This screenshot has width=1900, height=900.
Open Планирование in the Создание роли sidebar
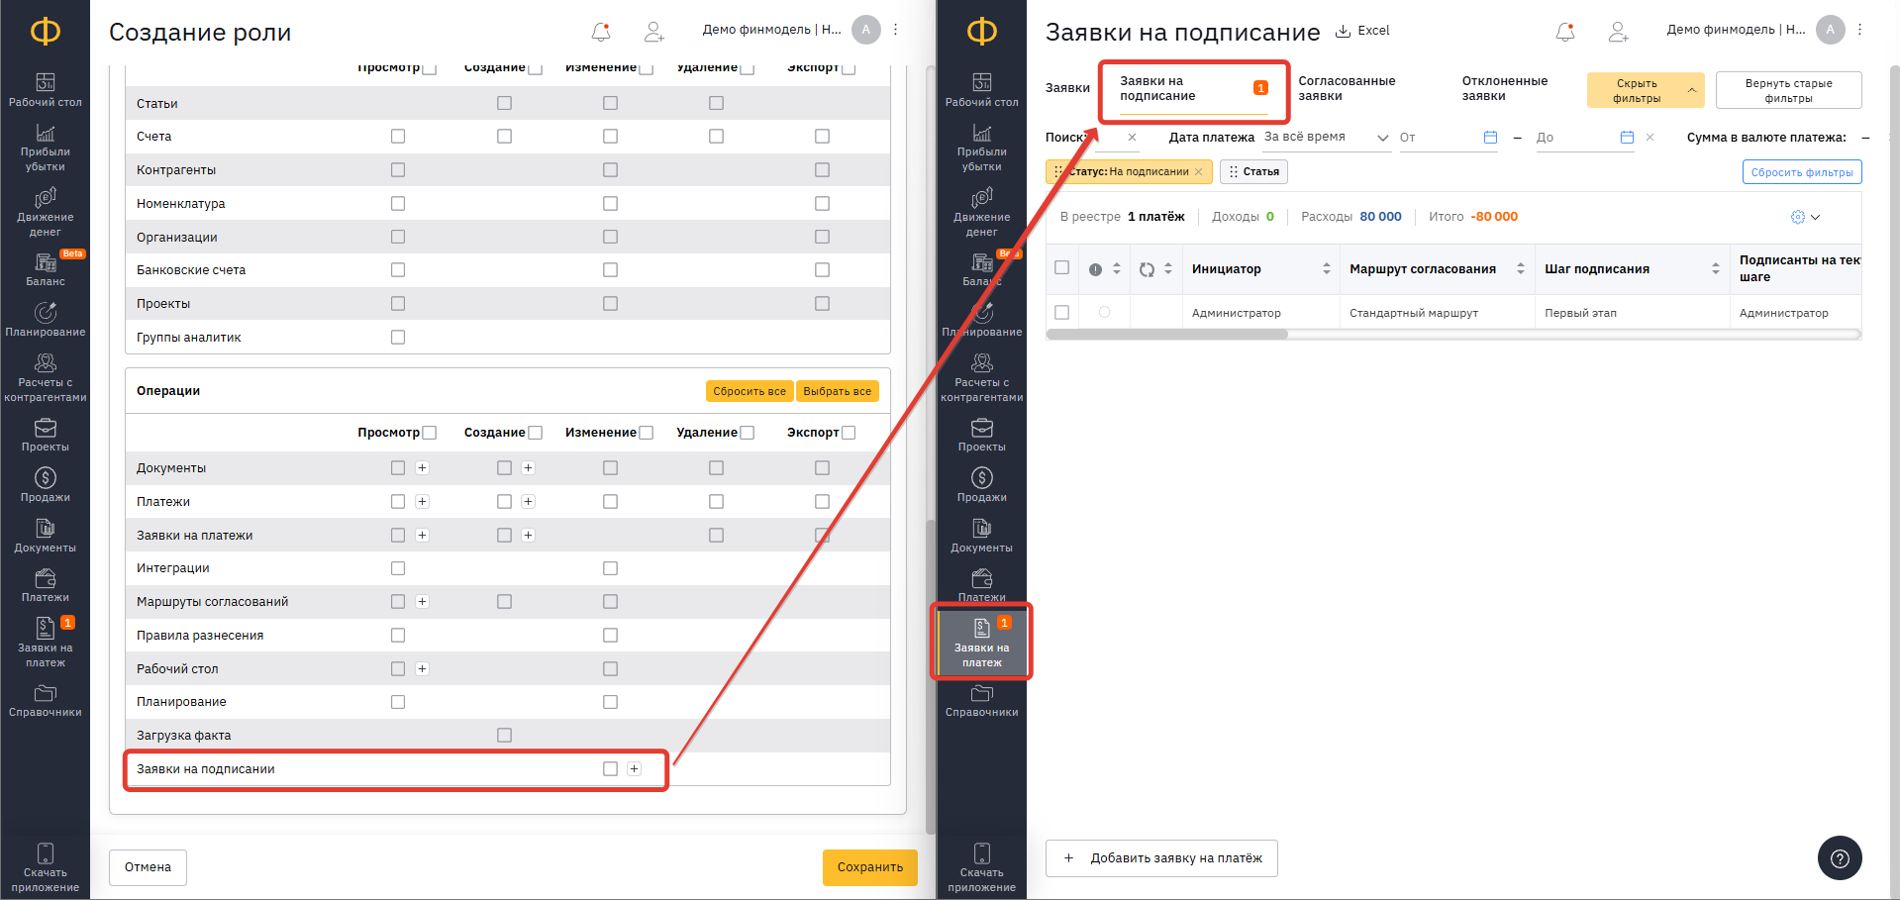pyautogui.click(x=46, y=320)
